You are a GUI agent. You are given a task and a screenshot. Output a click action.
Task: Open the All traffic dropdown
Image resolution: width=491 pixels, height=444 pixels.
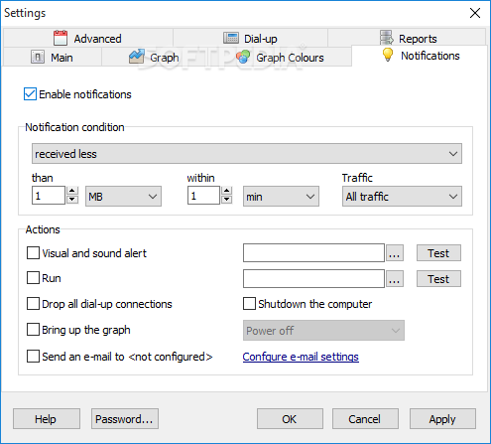[x=402, y=197]
